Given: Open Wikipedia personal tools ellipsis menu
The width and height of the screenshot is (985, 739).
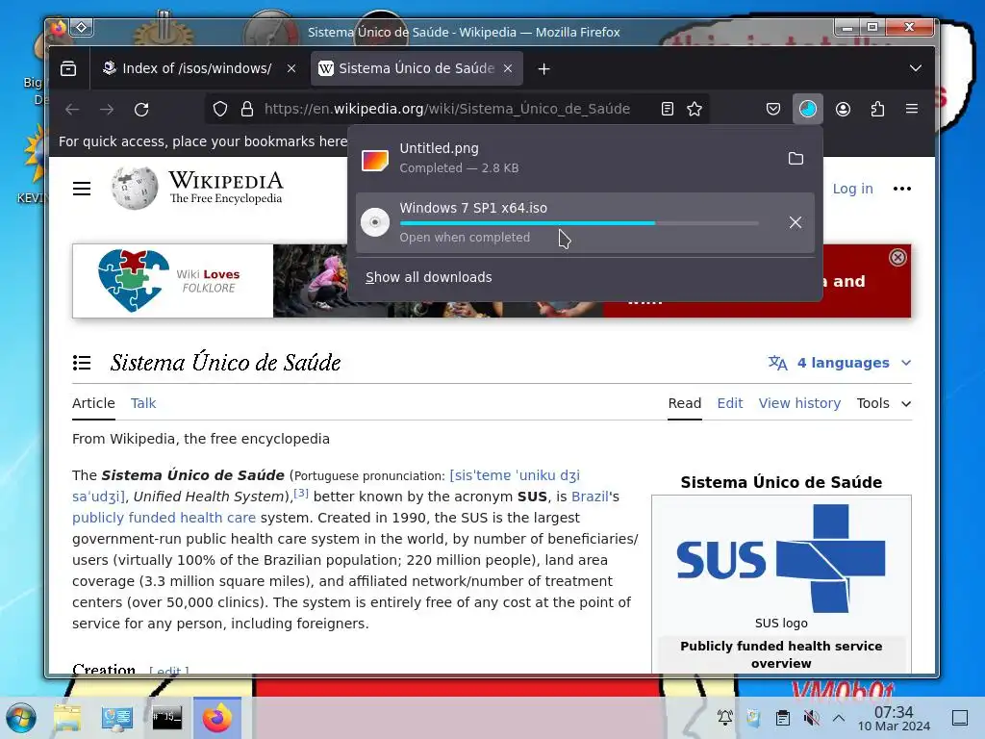Looking at the screenshot, I should pos(902,189).
